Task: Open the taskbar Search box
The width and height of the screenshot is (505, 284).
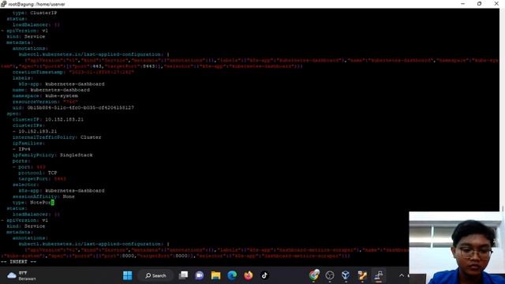Action: pos(155,275)
